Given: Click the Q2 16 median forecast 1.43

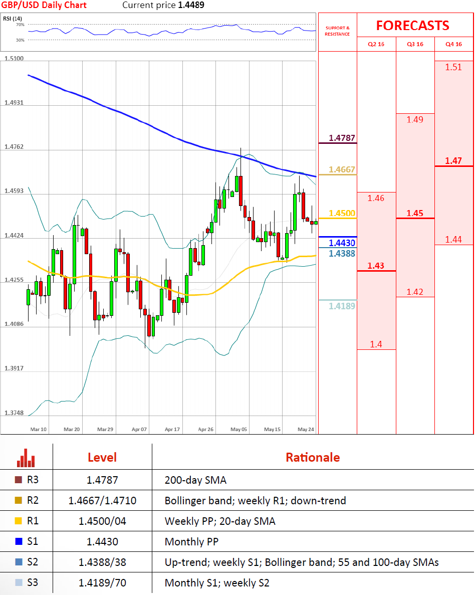Looking at the screenshot, I should 376,266.
